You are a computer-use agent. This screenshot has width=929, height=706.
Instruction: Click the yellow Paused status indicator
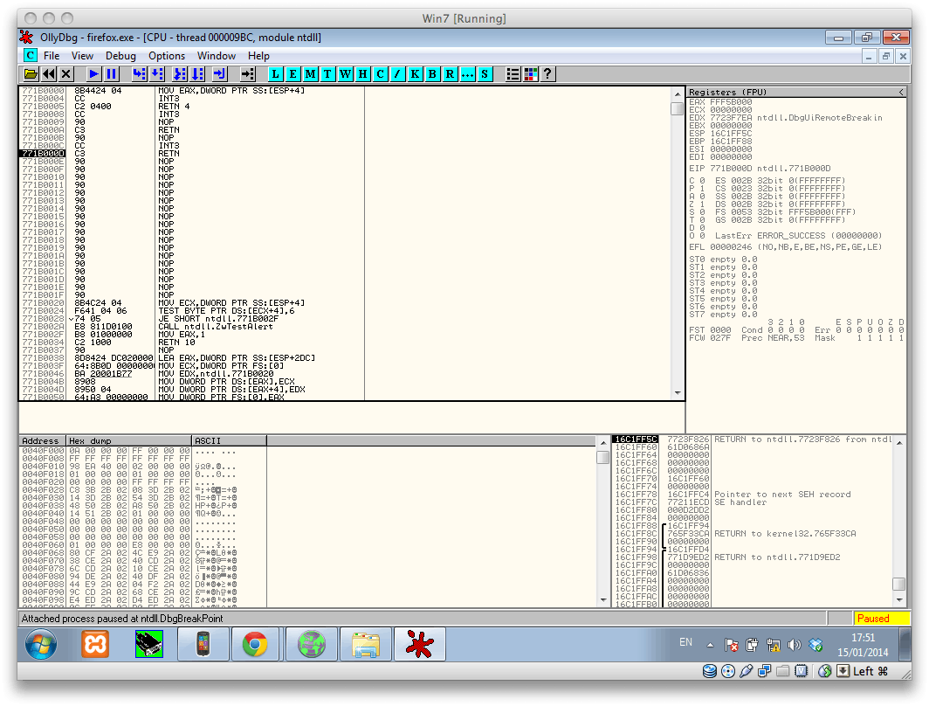pos(881,619)
